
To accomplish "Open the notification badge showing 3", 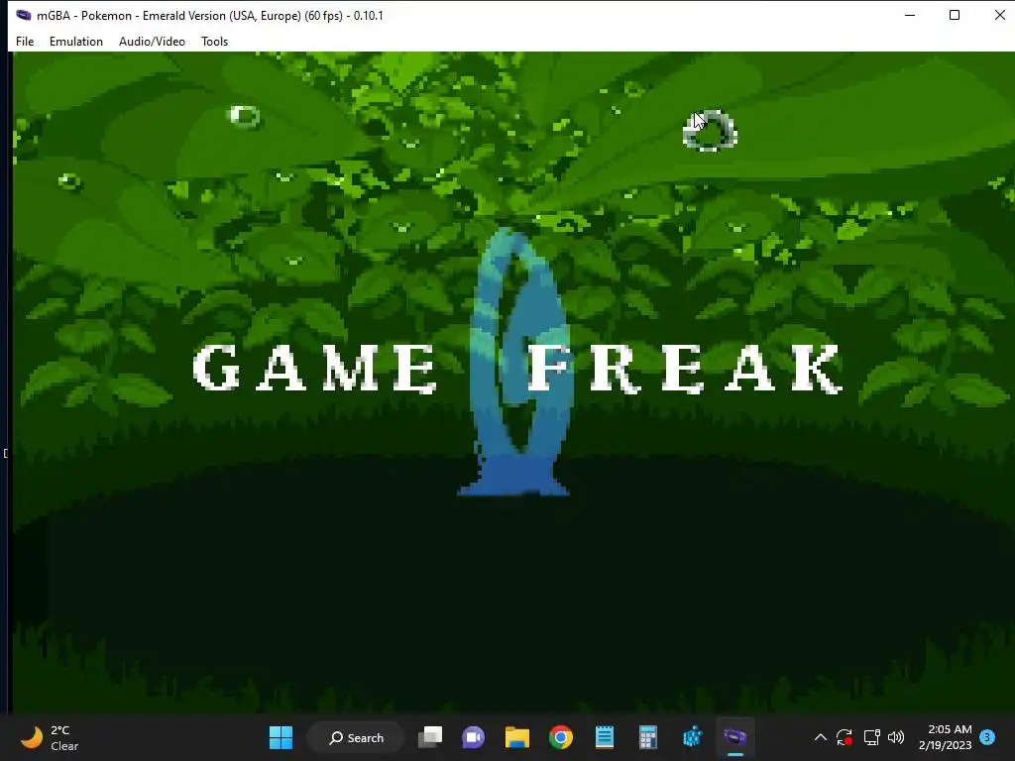I will pyautogui.click(x=987, y=737).
